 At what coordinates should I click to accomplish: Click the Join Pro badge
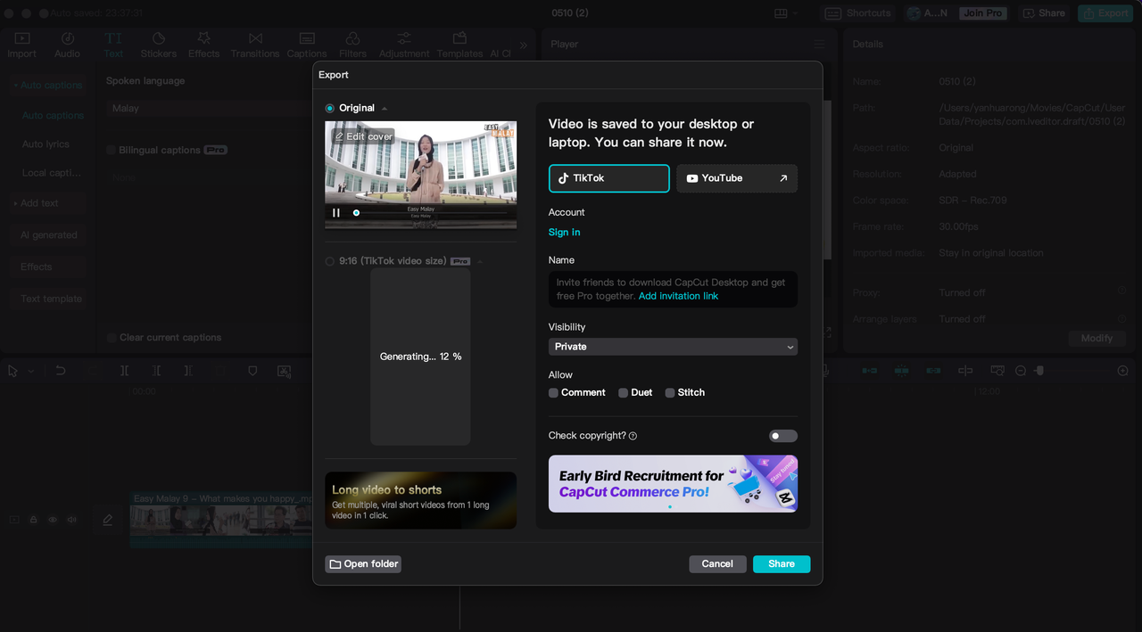click(x=982, y=13)
